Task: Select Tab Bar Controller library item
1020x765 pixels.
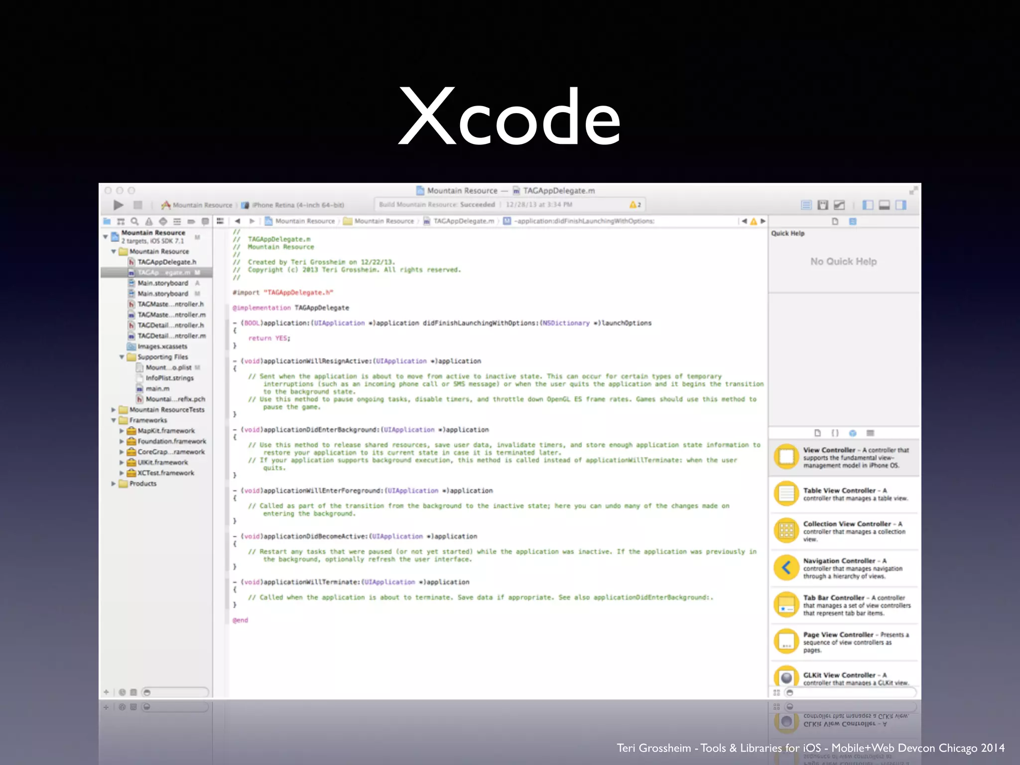Action: click(844, 605)
